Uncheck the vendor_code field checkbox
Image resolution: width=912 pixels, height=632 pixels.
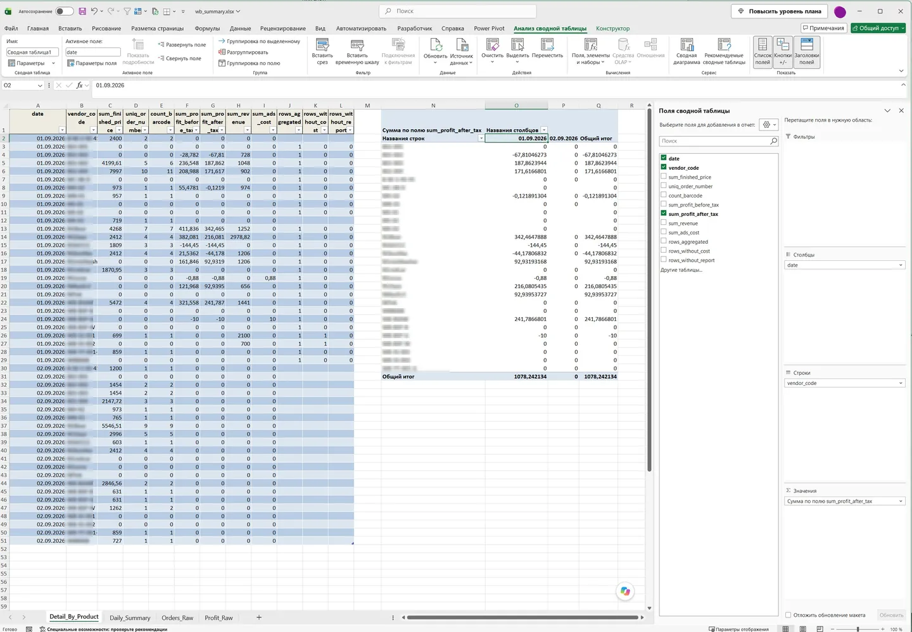pyautogui.click(x=664, y=168)
